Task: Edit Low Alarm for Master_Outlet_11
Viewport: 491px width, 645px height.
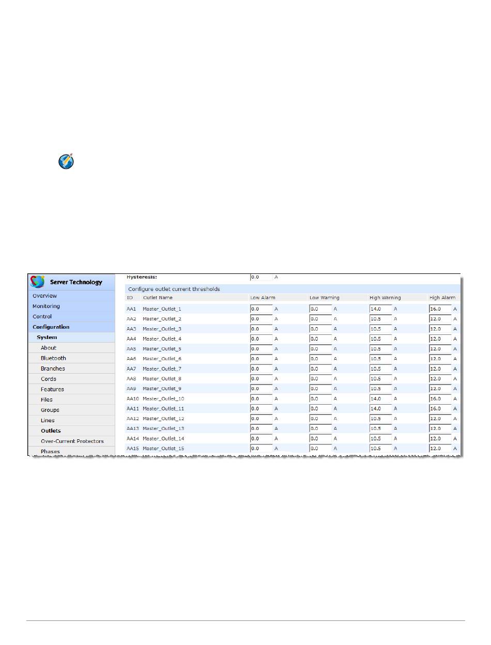Action: [x=261, y=408]
